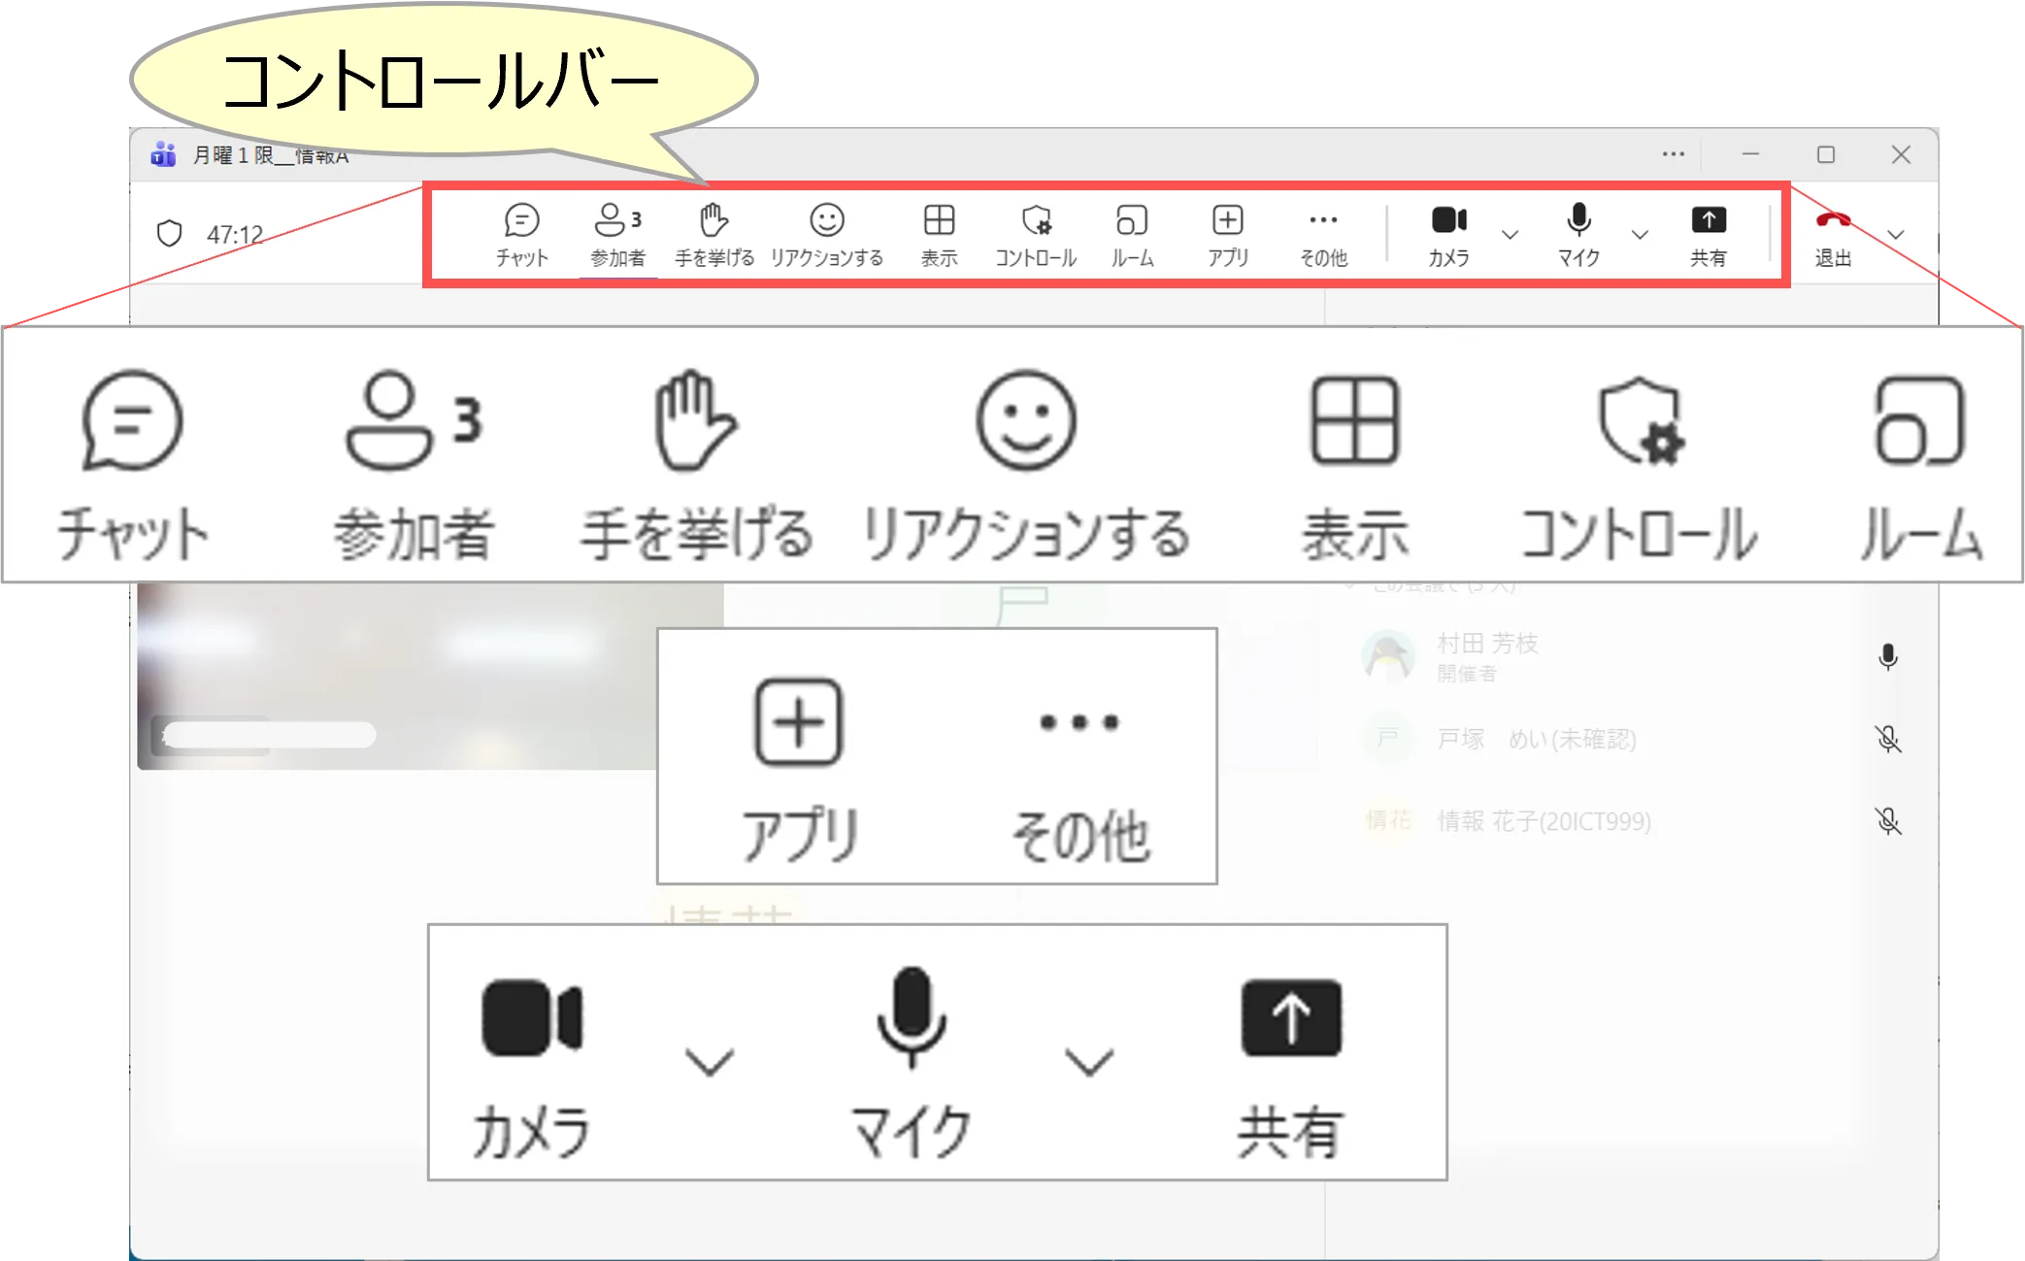Select participant 情報 花子(20ICT999)
The image size is (2025, 1261).
1544,821
